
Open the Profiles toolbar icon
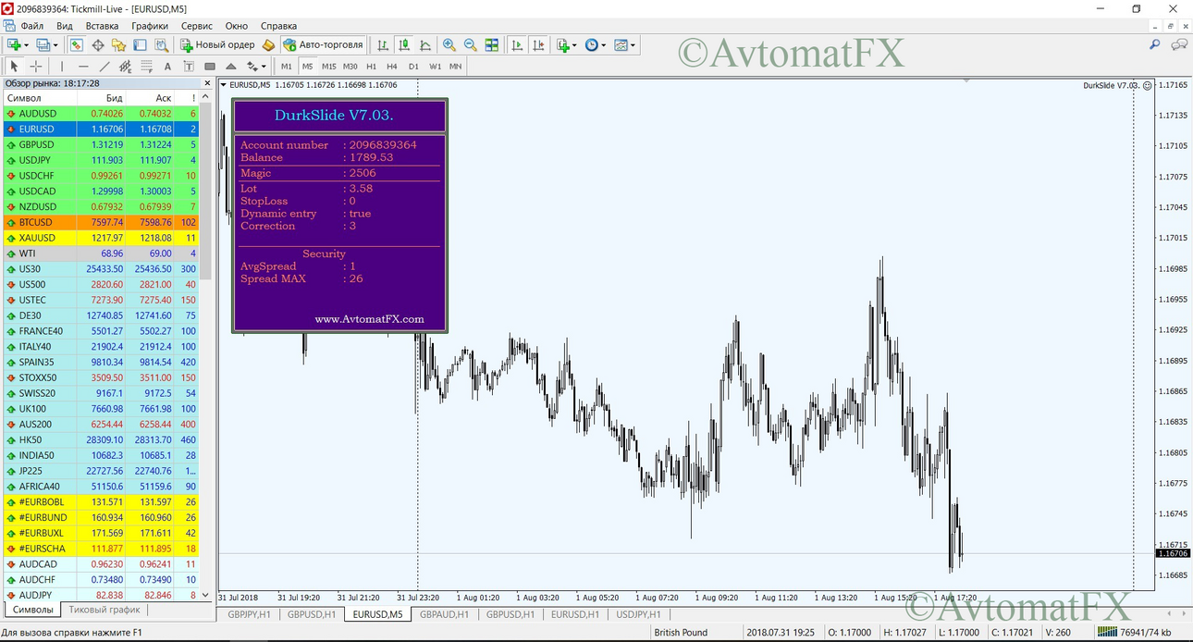click(x=43, y=44)
